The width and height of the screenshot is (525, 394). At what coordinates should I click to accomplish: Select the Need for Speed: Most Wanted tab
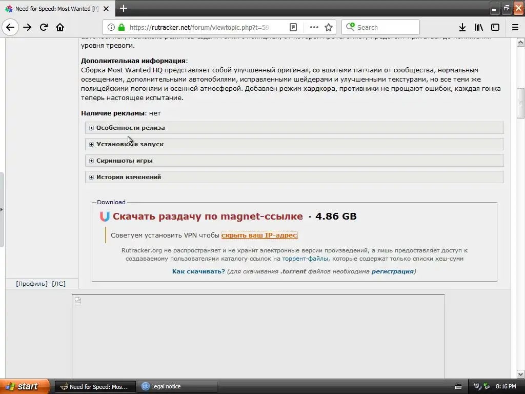coord(57,8)
